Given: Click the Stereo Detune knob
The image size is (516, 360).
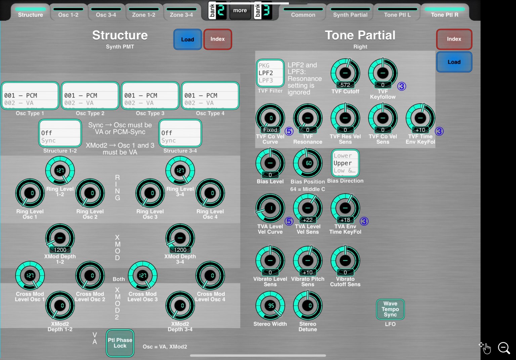Looking at the screenshot, I should pos(308,306).
